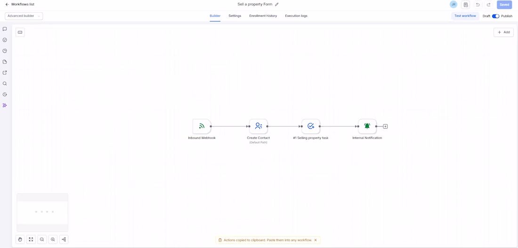This screenshot has height=248, width=518.
Task: Open the document icon in the sidebar
Action: point(5,62)
